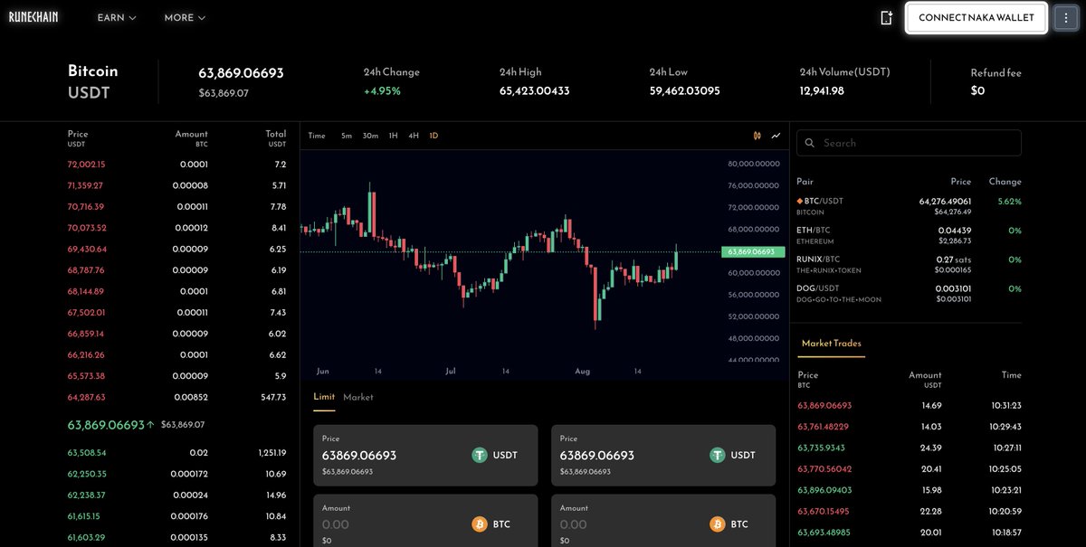Viewport: 1086px width, 547px height.
Task: Open the Market Trades tab
Action: (x=832, y=344)
